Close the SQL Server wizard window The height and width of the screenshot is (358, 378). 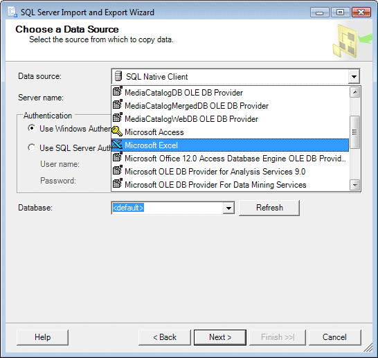pos(361,12)
